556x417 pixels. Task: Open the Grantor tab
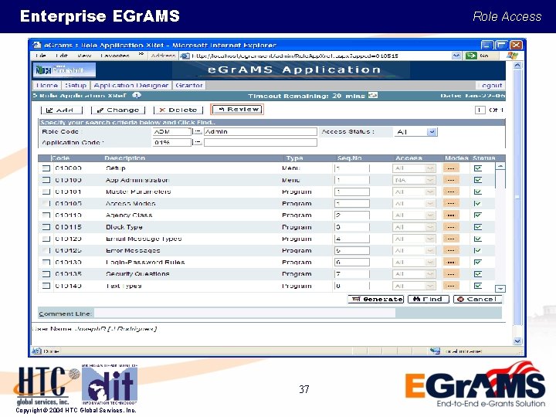(x=189, y=86)
